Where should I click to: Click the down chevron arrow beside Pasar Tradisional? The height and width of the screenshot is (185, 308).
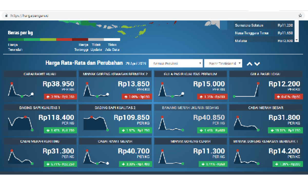[257, 64]
